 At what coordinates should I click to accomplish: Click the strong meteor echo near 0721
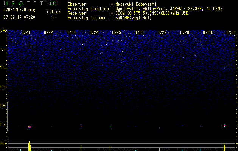coord(30,127)
